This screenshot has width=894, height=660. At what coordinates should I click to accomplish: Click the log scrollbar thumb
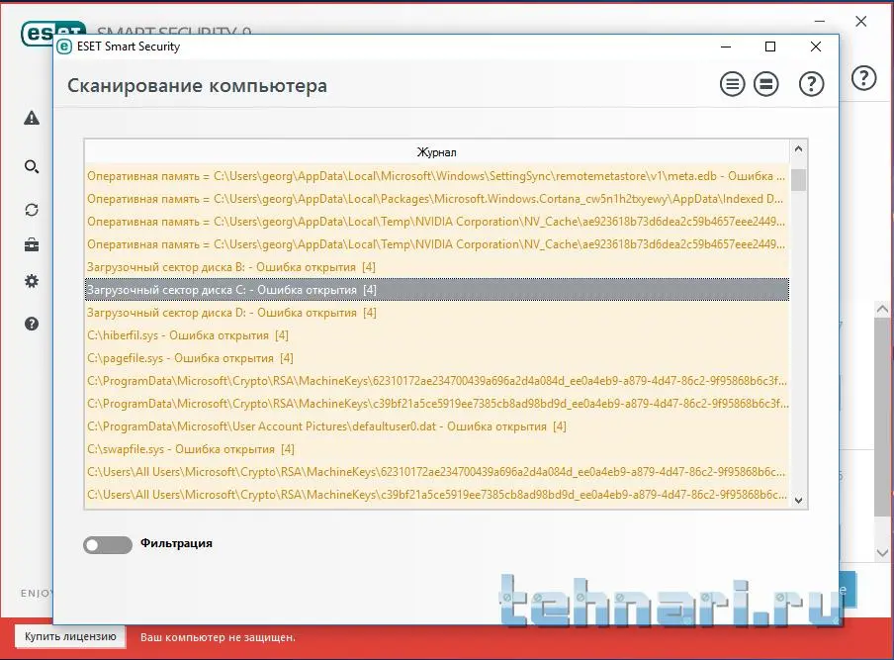[x=798, y=180]
